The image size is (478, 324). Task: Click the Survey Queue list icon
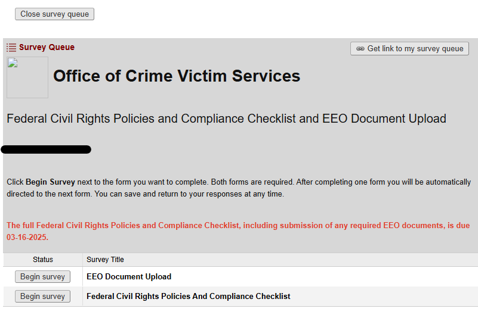[x=11, y=48]
